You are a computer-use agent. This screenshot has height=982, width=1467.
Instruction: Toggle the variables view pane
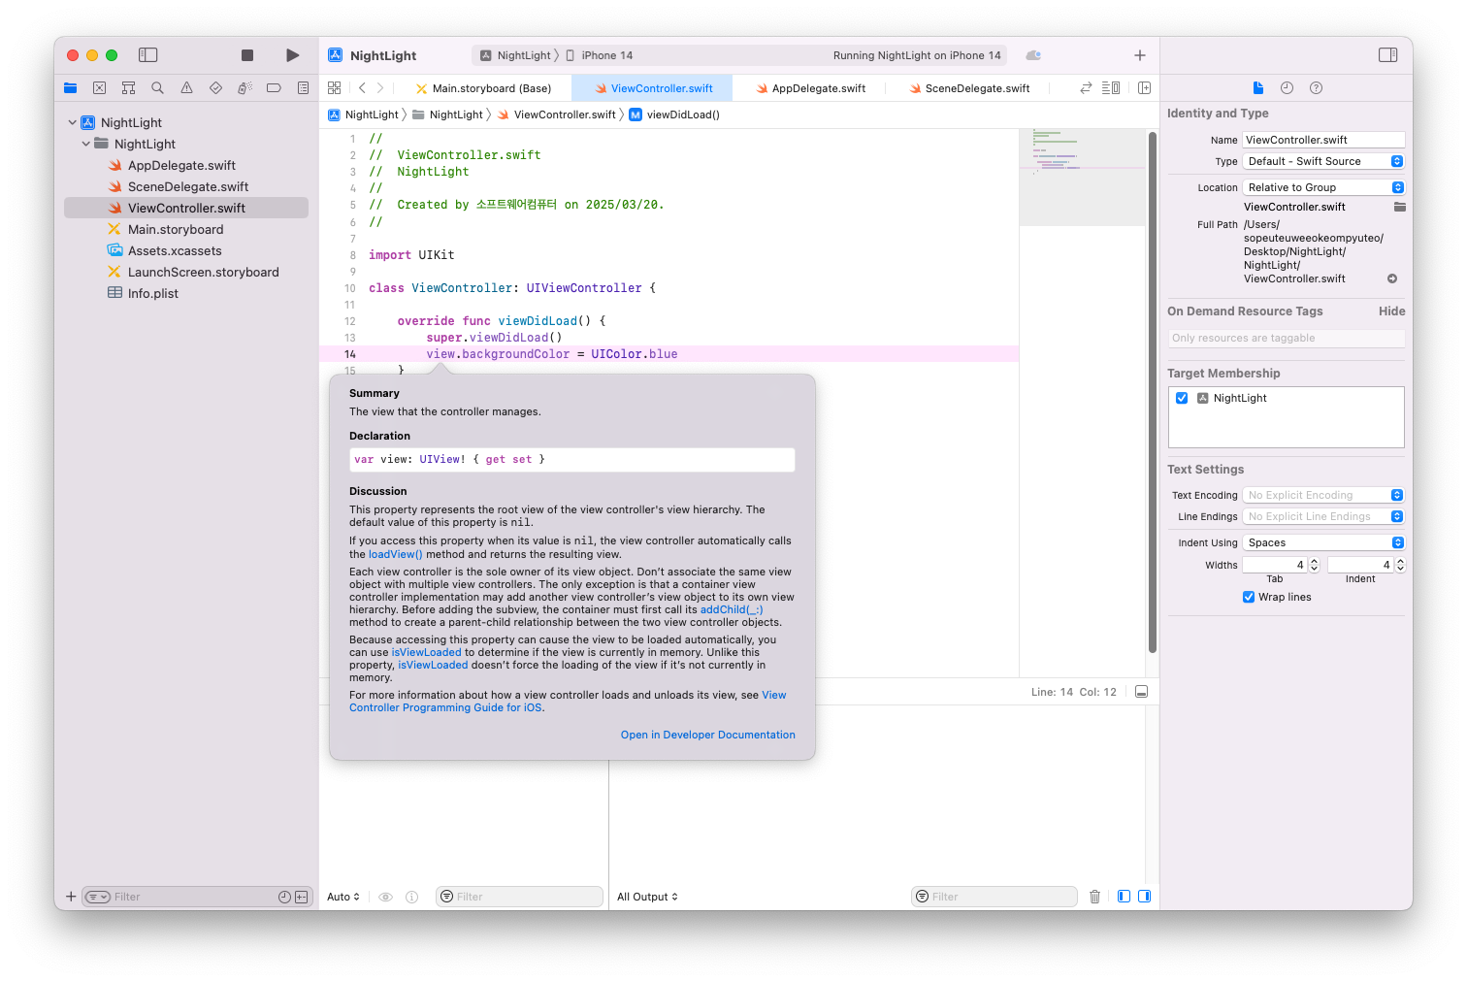click(1124, 897)
